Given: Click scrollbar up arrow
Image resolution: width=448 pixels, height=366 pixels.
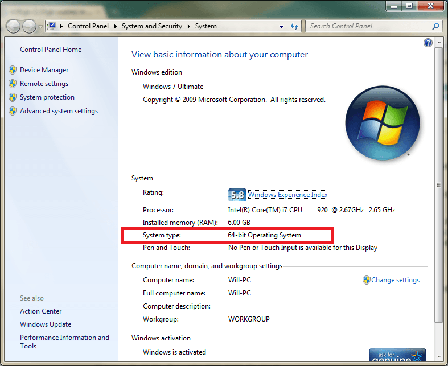Looking at the screenshot, I should click(439, 42).
